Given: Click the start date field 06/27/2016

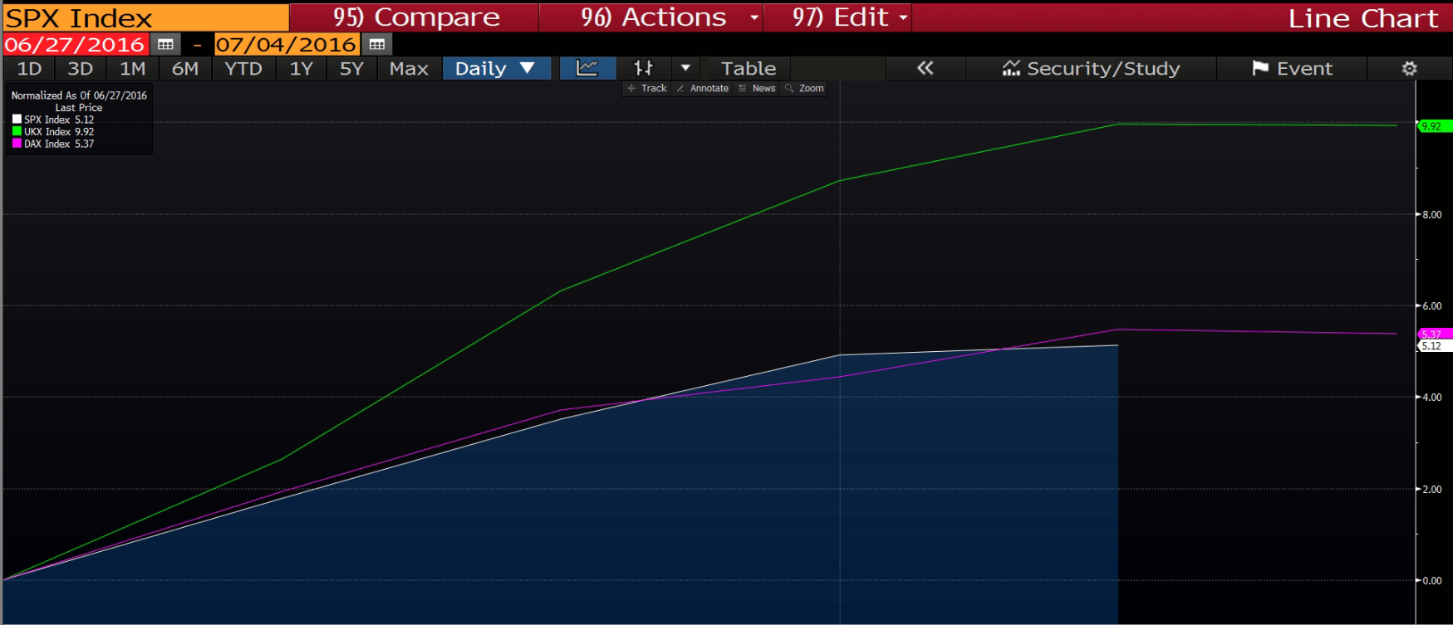Looking at the screenshot, I should pos(75,45).
